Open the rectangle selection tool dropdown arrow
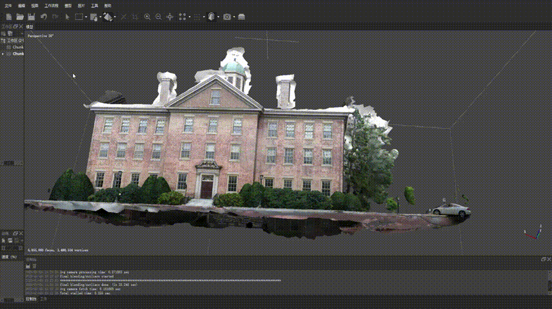Screen dimensions: 552x309 (x=85, y=16)
